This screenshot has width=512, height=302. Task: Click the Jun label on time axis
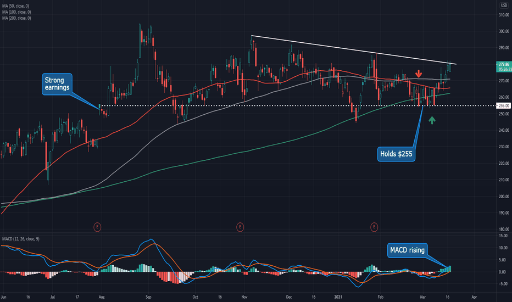[x=4, y=297]
